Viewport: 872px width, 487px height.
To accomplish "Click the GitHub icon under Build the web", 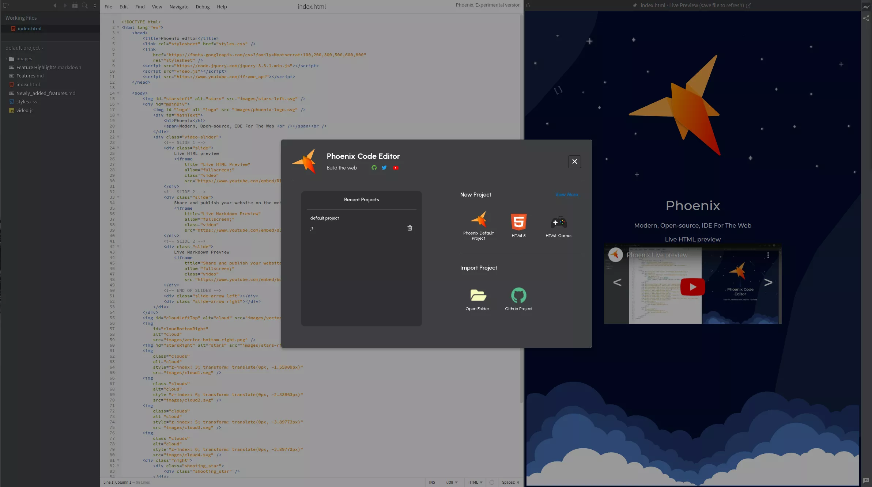I will click(374, 168).
